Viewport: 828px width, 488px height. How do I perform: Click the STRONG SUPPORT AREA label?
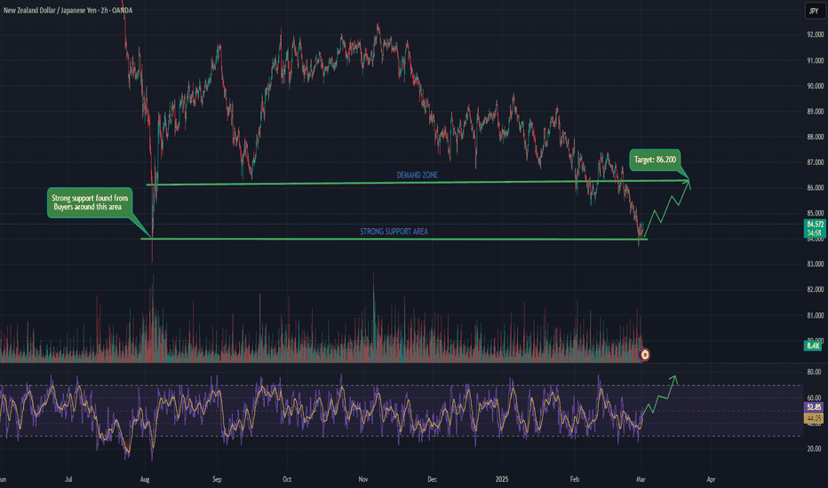pyautogui.click(x=394, y=231)
